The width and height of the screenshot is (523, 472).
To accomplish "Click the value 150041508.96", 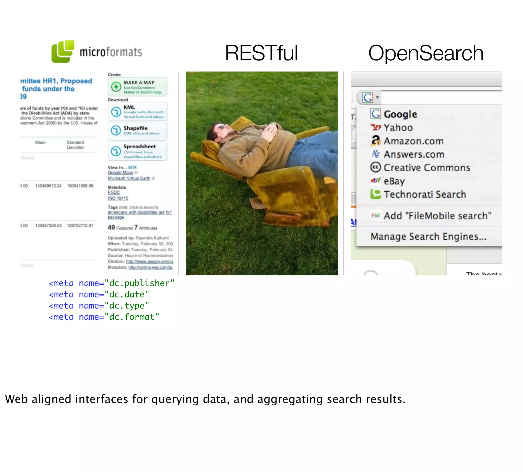I will click(x=80, y=186).
